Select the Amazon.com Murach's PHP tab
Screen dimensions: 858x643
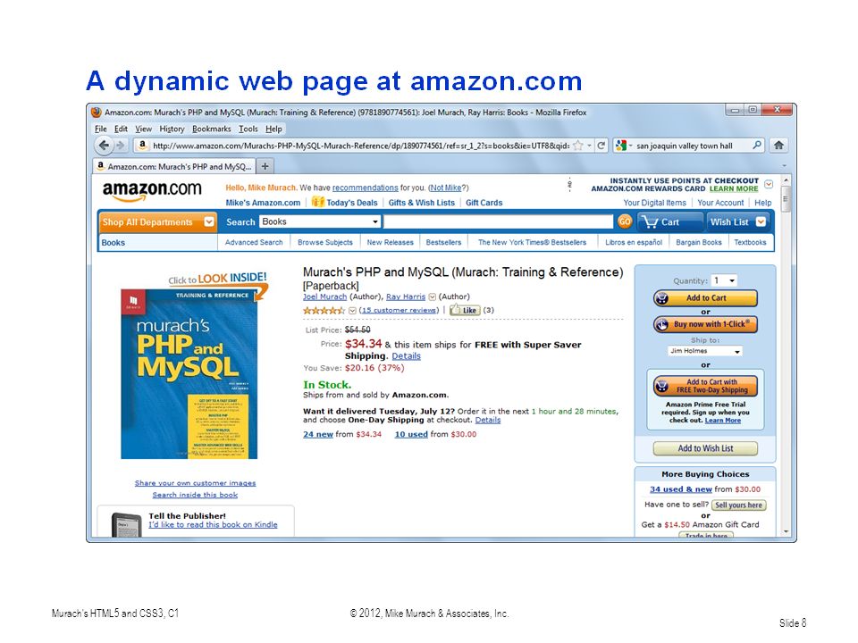(174, 166)
